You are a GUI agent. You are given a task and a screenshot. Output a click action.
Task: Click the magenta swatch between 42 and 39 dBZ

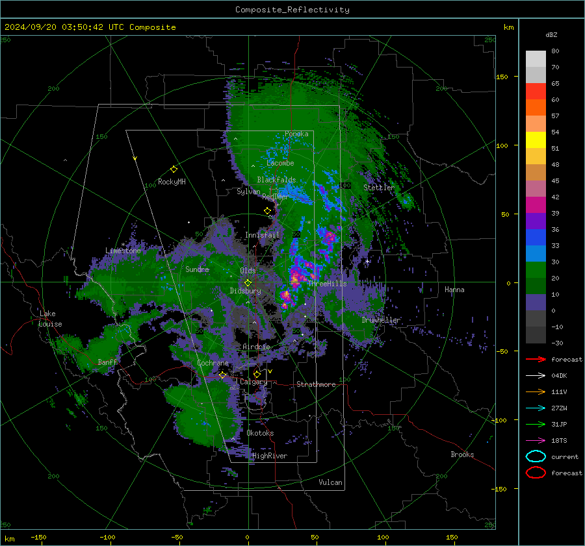click(x=536, y=205)
